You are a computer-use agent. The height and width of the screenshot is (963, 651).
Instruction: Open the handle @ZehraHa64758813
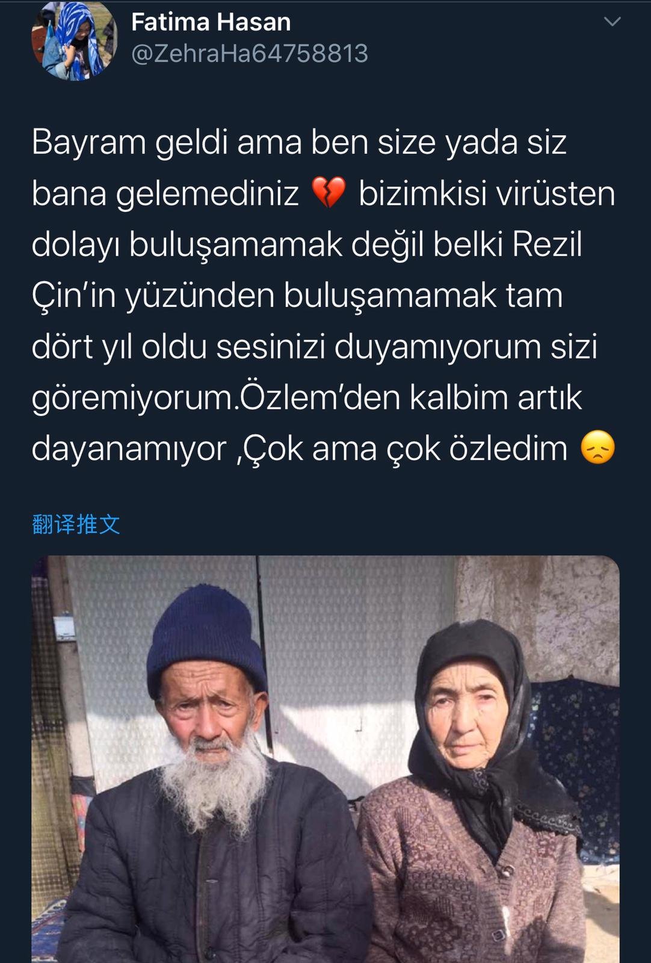click(x=250, y=54)
